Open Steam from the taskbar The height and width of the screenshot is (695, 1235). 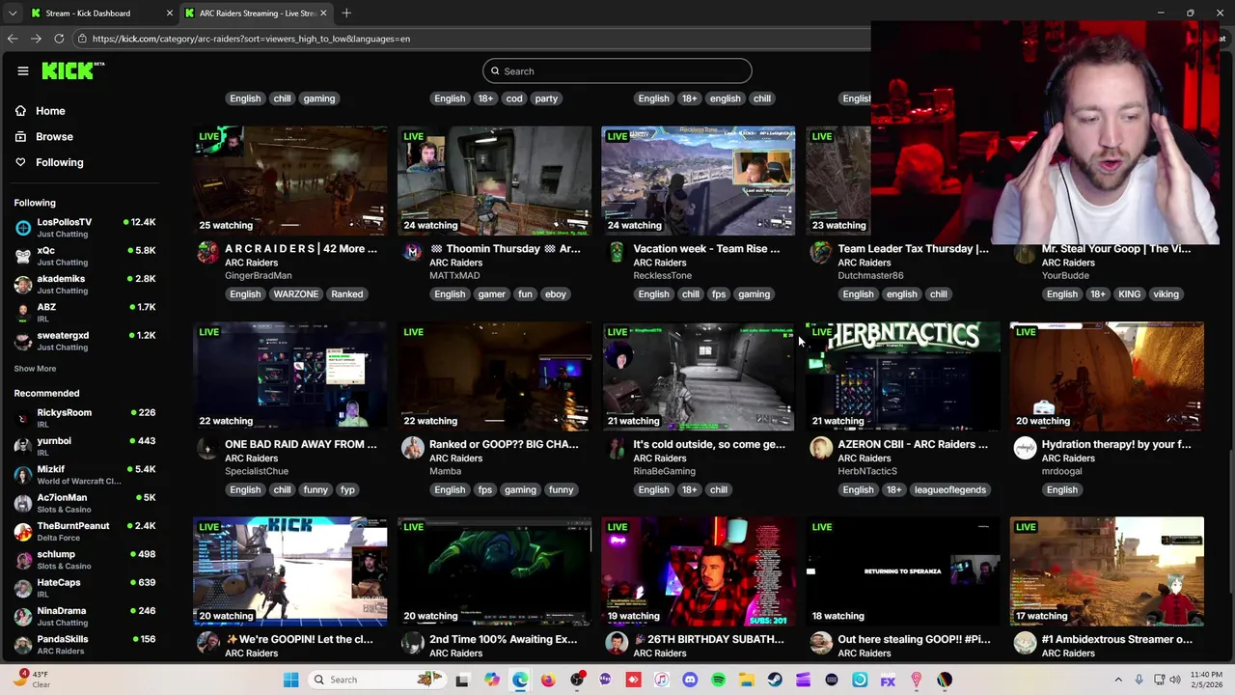775,680
